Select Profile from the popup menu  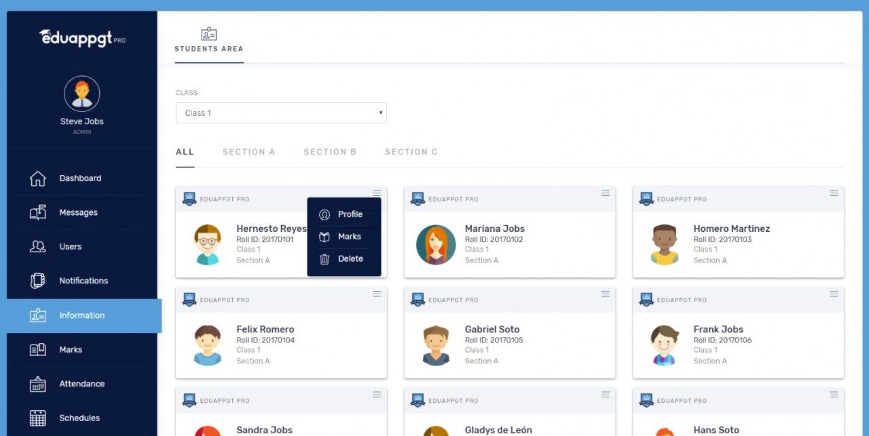350,214
